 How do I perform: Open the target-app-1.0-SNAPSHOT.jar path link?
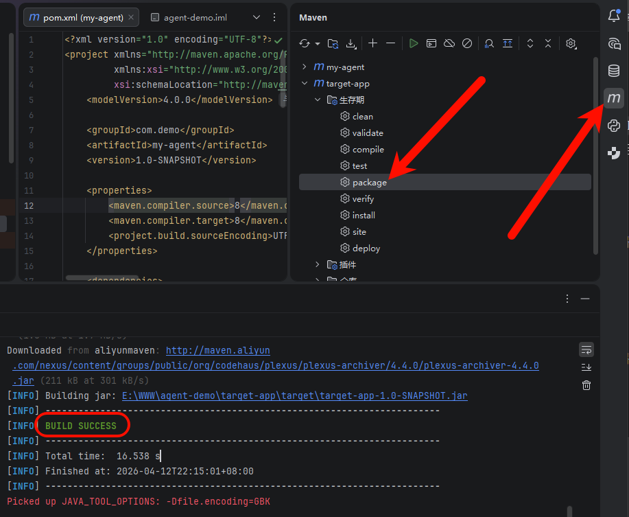pyautogui.click(x=295, y=395)
